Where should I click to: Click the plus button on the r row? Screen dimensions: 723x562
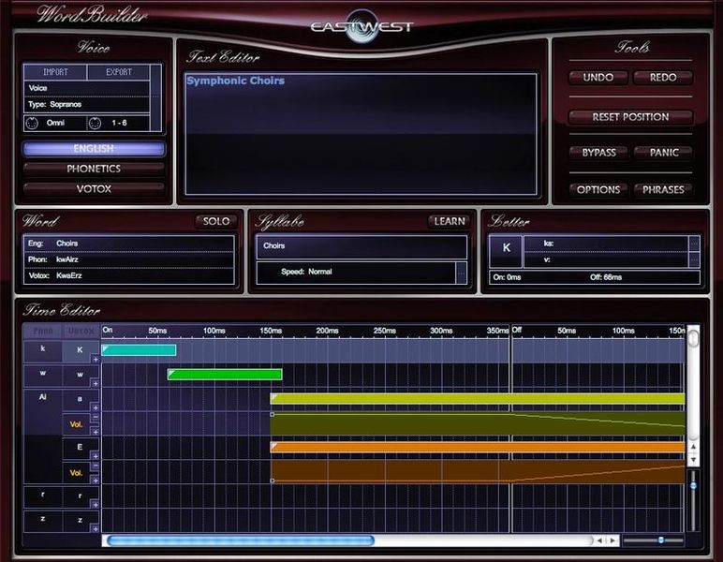[95, 505]
